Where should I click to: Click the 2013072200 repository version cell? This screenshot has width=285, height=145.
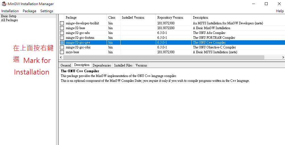166,28
